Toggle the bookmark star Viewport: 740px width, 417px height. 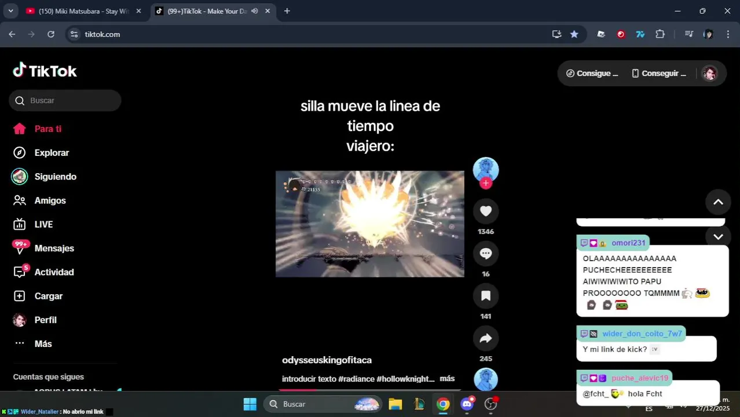click(x=574, y=34)
